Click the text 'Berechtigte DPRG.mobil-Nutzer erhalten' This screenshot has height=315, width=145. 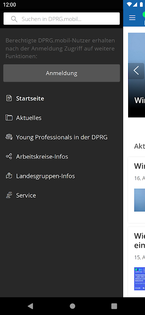[x=60, y=41]
